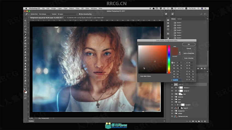This screenshot has width=232, height=130.
Task: Expand the eyes group folder
Action: [175, 102]
